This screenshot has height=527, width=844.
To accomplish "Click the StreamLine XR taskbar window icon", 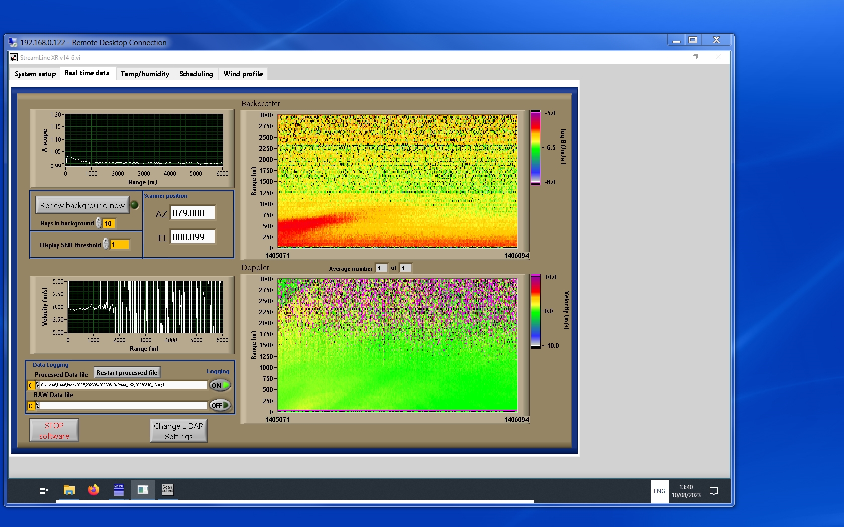I will [143, 490].
